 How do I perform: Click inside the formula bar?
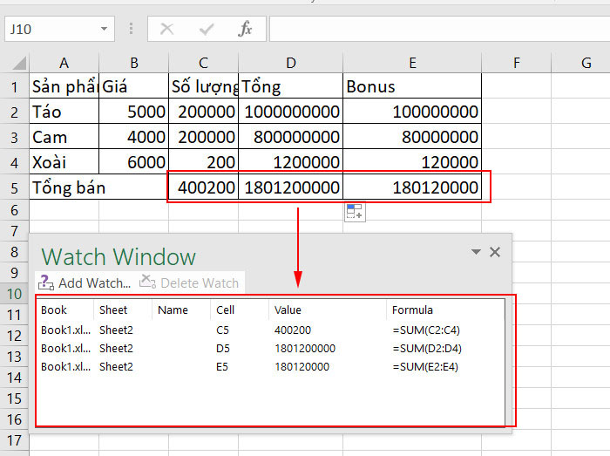click(439, 29)
